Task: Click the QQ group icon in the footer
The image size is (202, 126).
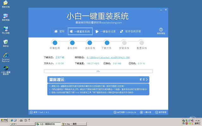Action: pyautogui.click(x=115, y=112)
